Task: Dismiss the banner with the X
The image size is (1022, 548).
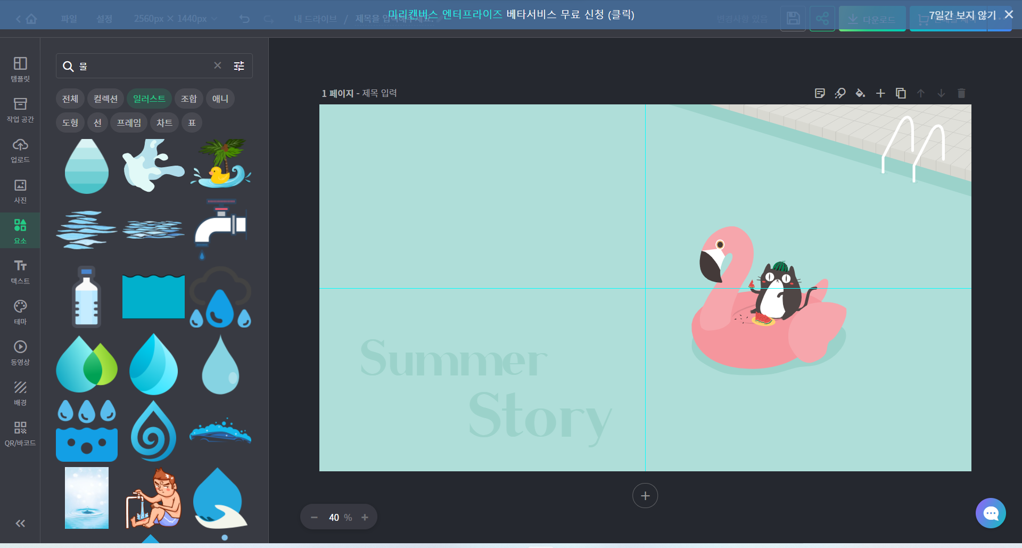Action: pyautogui.click(x=1009, y=14)
